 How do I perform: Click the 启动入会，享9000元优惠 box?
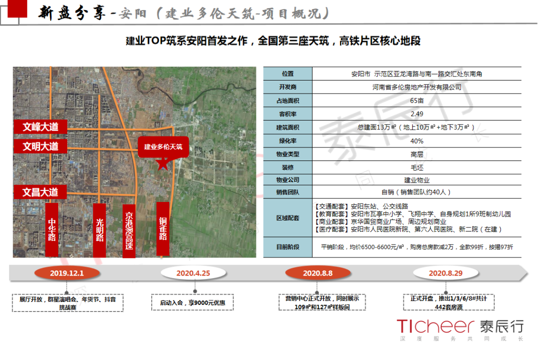click(192, 302)
